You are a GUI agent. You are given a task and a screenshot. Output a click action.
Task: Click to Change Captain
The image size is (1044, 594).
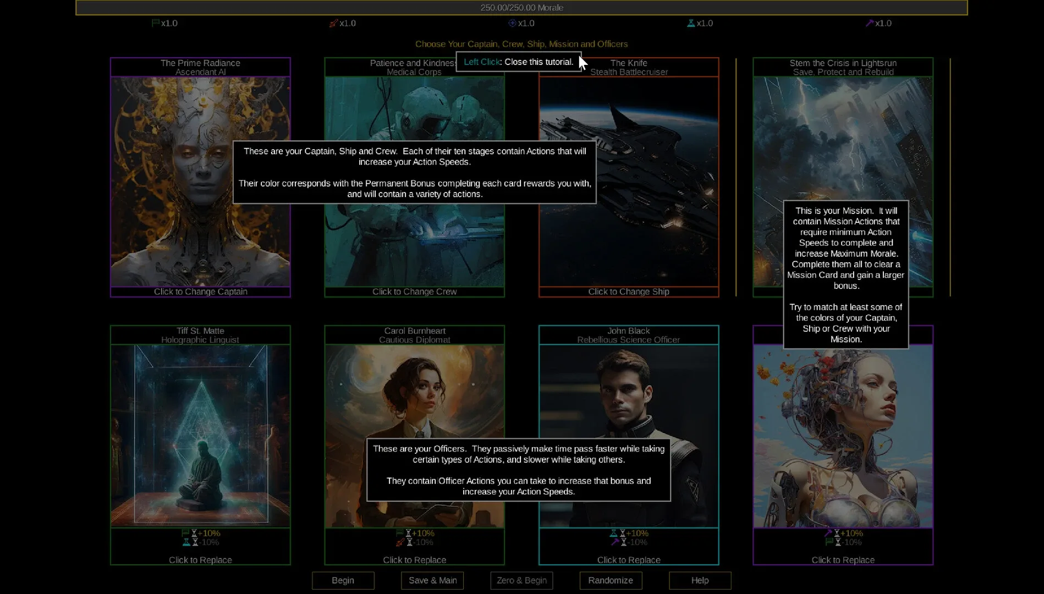[x=200, y=291]
